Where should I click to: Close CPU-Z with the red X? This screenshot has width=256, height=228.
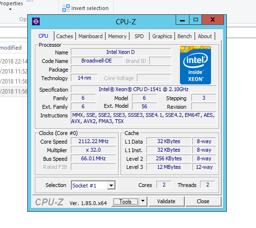(212, 20)
